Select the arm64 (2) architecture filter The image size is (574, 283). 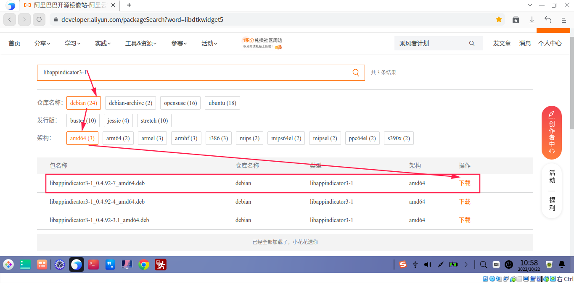(x=118, y=138)
